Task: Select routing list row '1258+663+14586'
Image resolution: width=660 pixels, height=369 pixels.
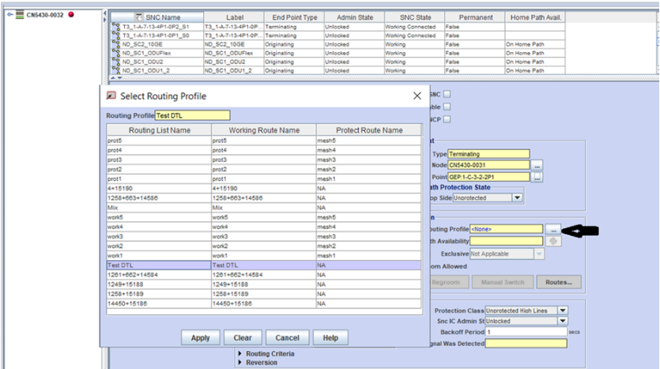Action: [264, 198]
